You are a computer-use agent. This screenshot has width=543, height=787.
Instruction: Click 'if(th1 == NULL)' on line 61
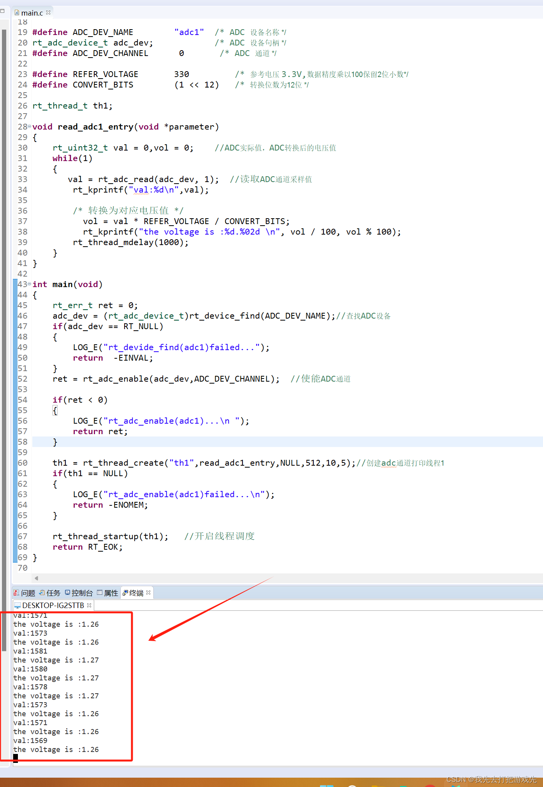(x=90, y=473)
